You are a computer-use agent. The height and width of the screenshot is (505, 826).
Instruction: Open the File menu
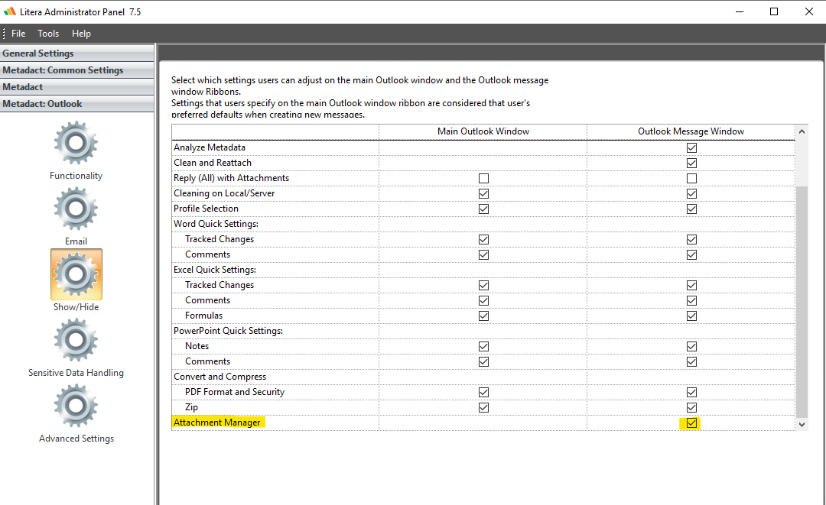point(18,33)
